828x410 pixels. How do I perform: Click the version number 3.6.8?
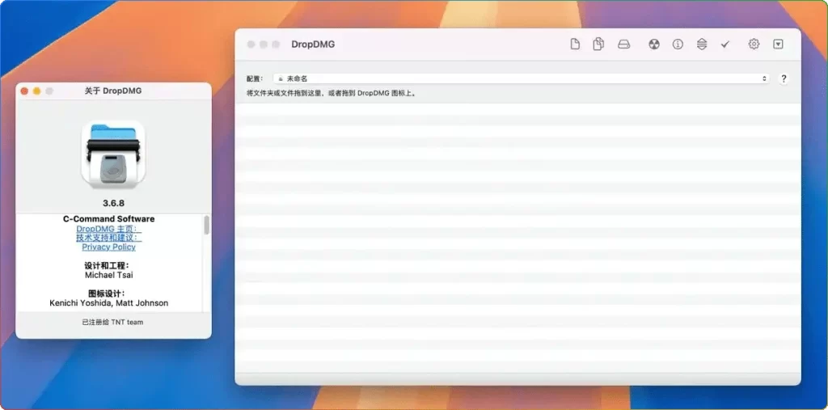pos(113,203)
